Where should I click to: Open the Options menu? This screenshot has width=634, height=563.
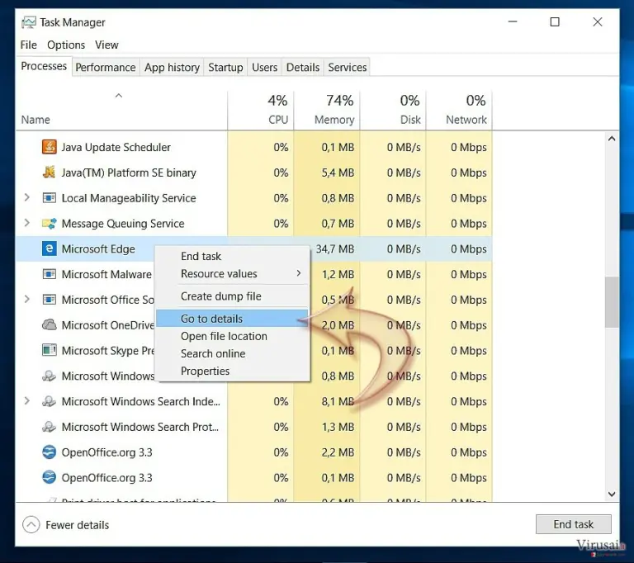point(66,45)
